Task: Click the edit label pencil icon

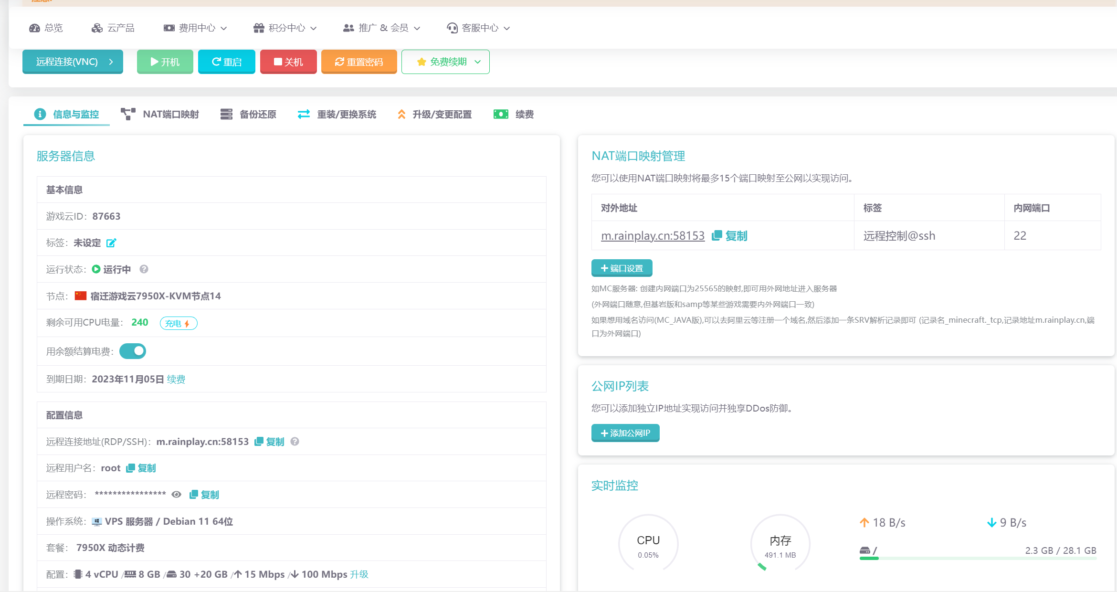Action: [111, 243]
